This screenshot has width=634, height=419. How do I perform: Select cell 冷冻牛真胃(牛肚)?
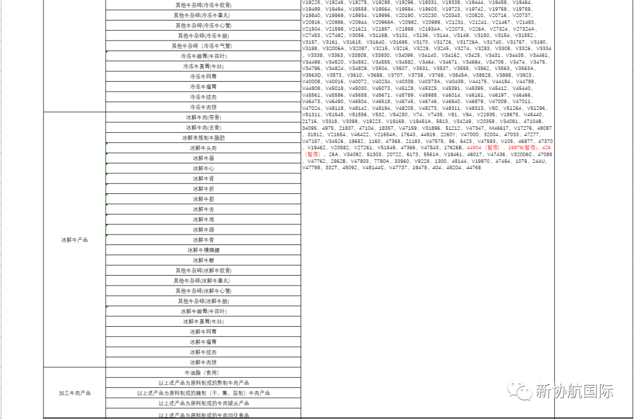pyautogui.click(x=203, y=66)
